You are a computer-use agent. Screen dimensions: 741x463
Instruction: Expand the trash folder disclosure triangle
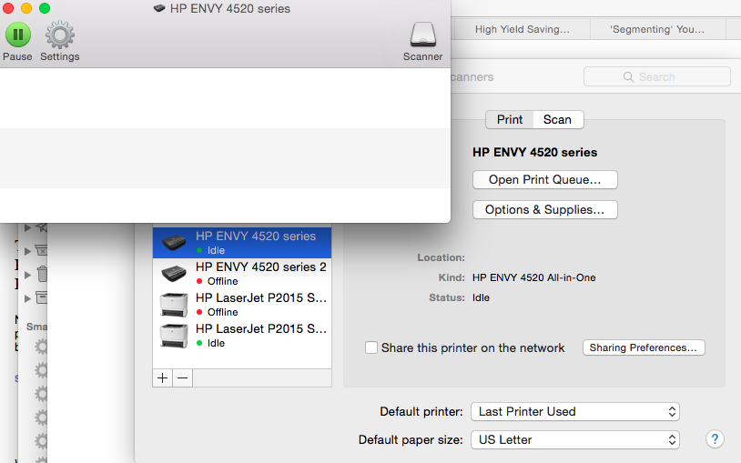(x=27, y=275)
